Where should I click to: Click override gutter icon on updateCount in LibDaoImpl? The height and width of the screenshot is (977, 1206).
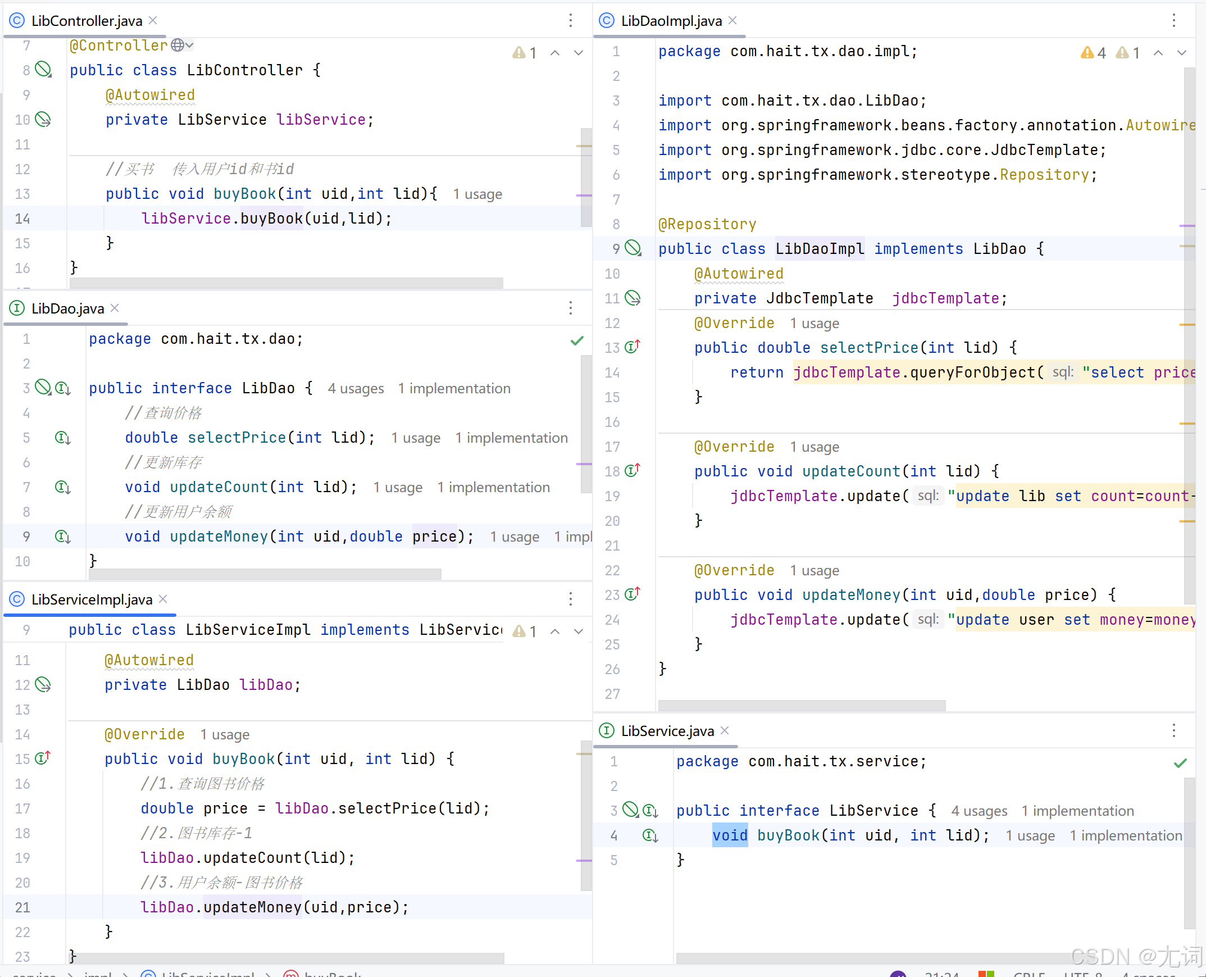pos(632,470)
